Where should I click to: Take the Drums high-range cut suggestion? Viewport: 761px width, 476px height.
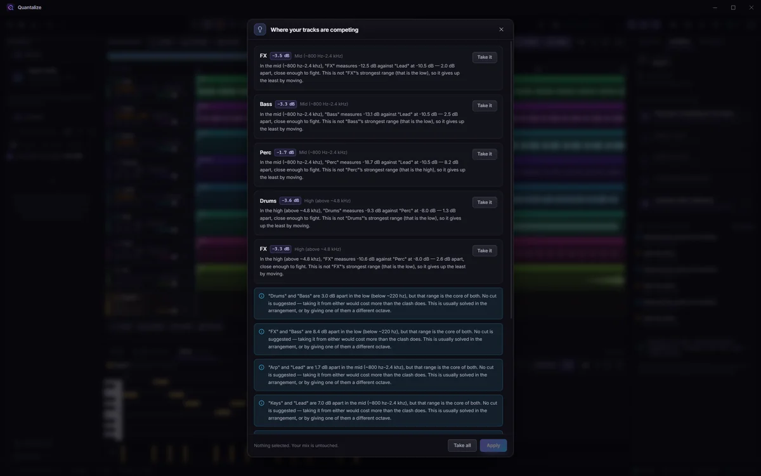(485, 202)
